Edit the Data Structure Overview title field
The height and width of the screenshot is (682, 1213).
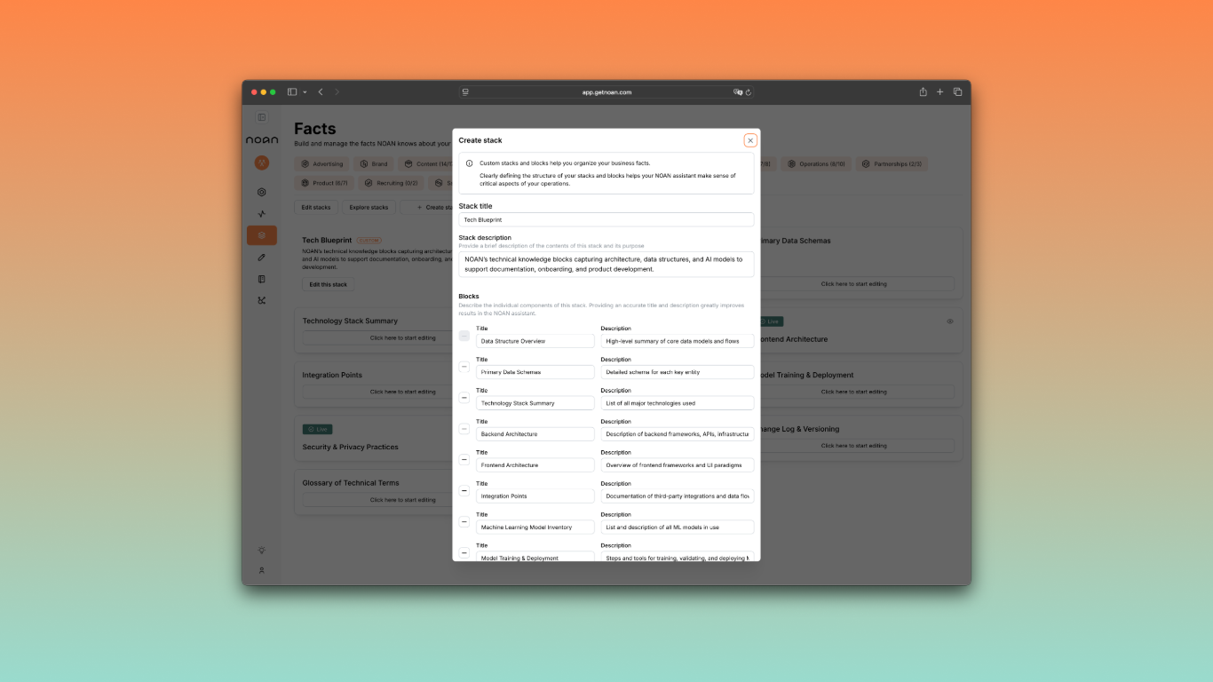click(x=535, y=341)
